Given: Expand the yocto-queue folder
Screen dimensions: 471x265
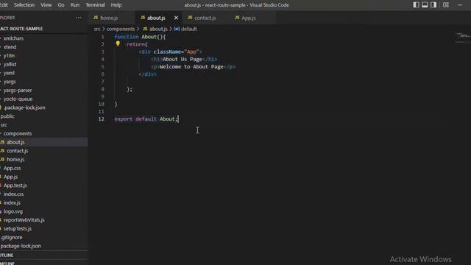Looking at the screenshot, I should click(18, 99).
